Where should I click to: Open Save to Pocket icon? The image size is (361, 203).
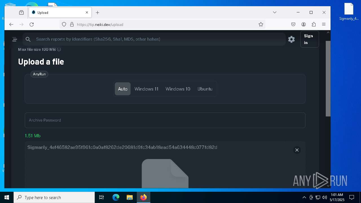point(293,25)
